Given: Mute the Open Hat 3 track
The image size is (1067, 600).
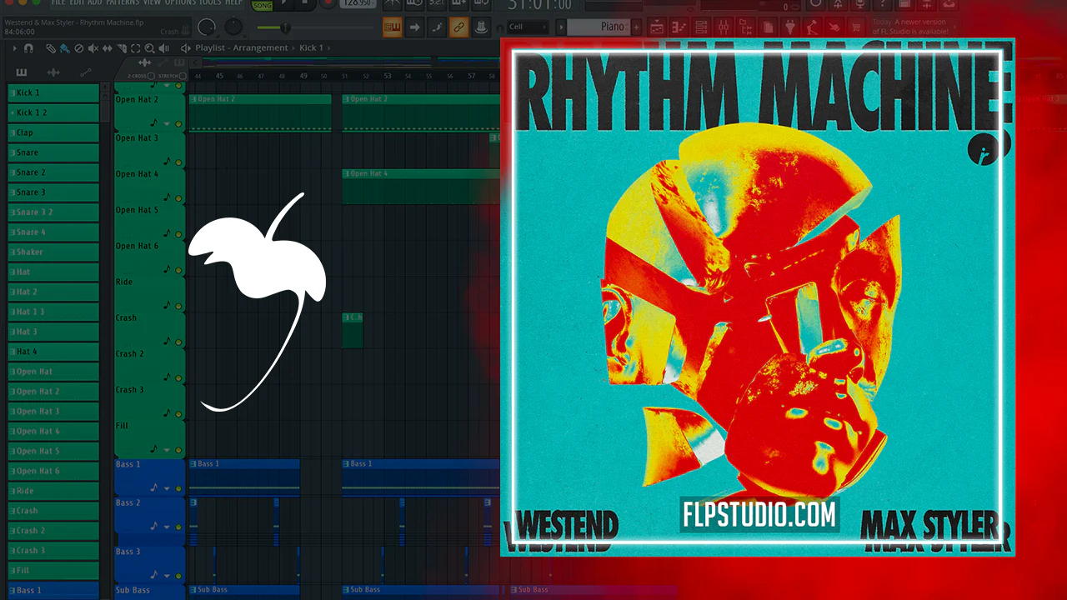Looking at the screenshot, I should pos(178,161).
